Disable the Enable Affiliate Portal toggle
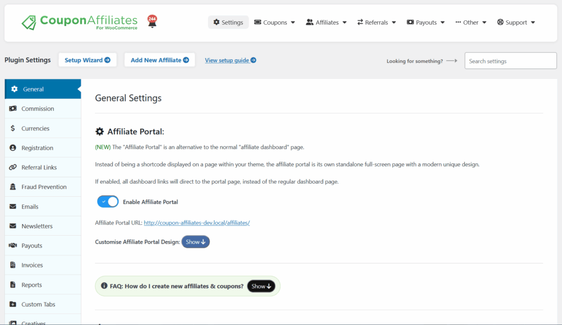 tap(108, 202)
